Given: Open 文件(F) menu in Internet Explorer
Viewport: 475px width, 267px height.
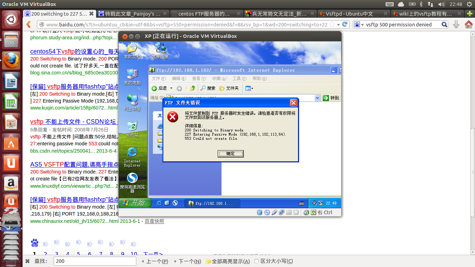Looking at the screenshot, I should (x=159, y=79).
